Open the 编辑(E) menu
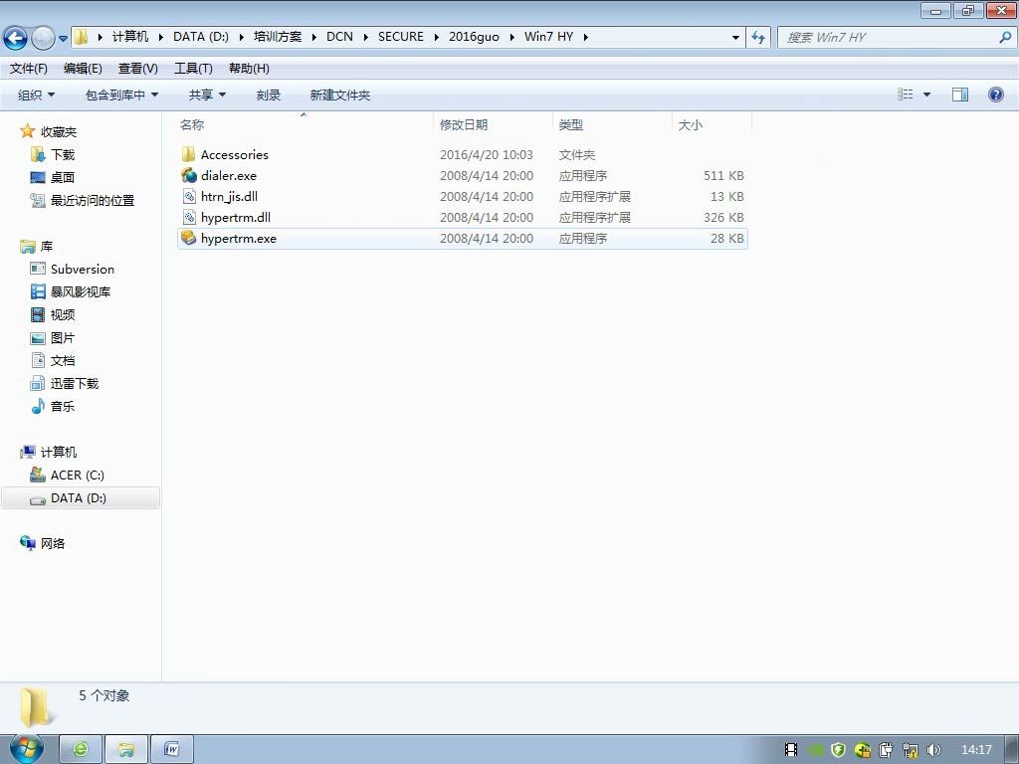Image resolution: width=1019 pixels, height=764 pixels. click(83, 69)
